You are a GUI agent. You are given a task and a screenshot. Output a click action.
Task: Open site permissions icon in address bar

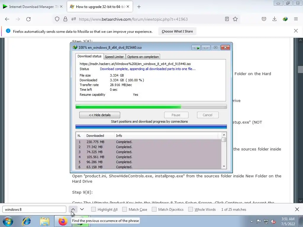tap(74, 19)
